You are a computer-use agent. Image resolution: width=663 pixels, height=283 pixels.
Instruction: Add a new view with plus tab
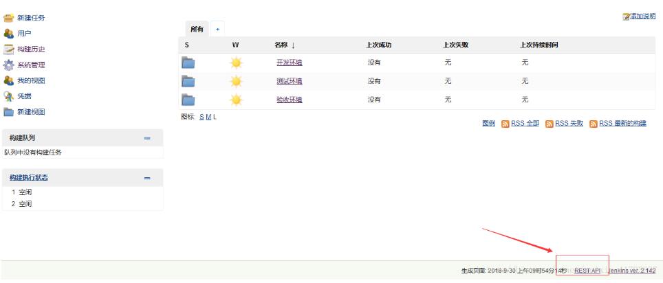[217, 29]
